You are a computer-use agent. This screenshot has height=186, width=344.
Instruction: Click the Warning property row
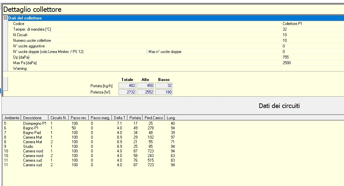tap(20, 68)
